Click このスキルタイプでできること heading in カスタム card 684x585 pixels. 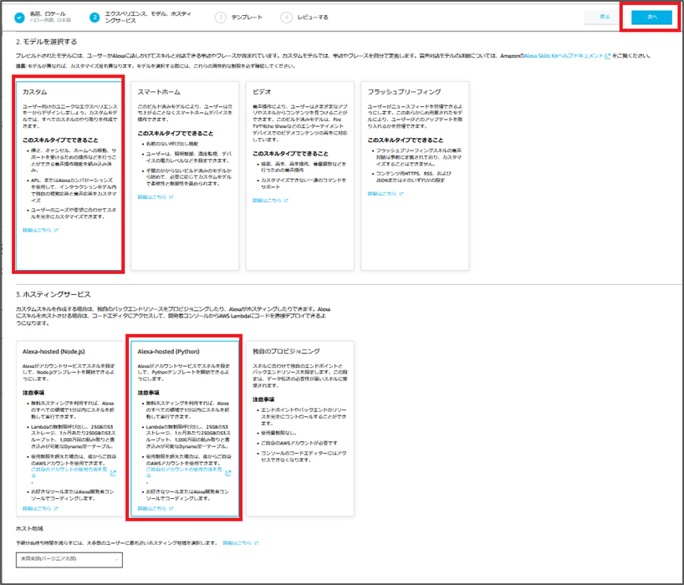coord(61,140)
